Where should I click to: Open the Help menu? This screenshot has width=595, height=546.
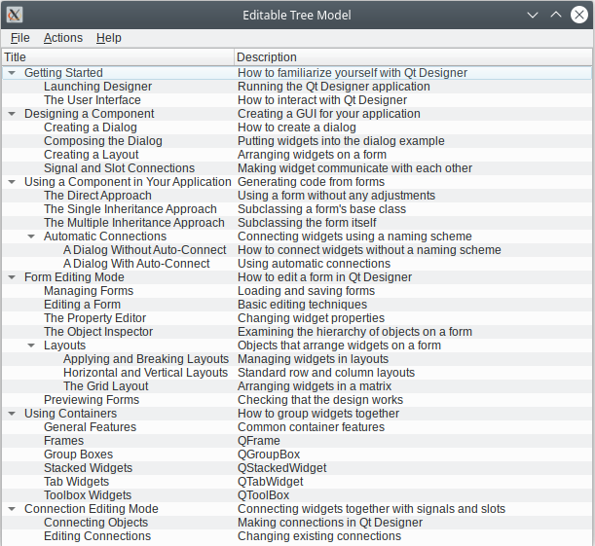coord(109,38)
